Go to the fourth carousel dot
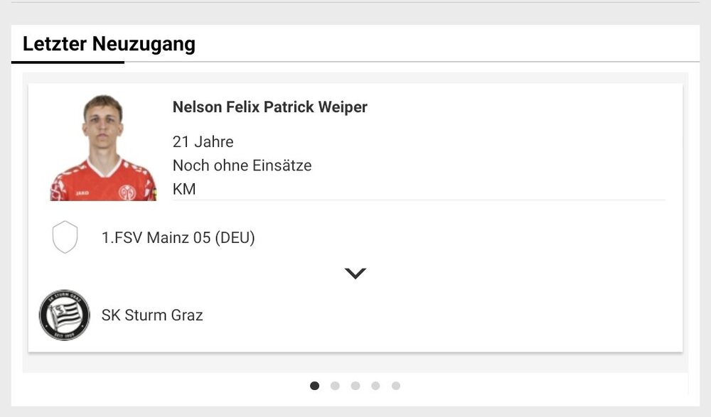The image size is (711, 417). 375,386
